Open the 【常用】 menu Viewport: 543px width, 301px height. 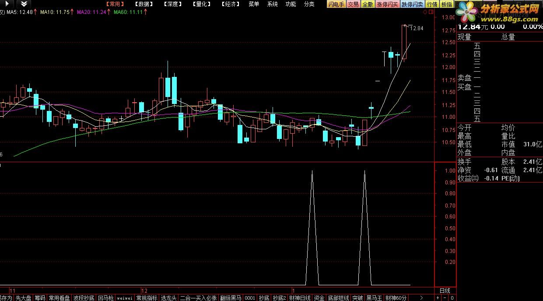[116, 4]
